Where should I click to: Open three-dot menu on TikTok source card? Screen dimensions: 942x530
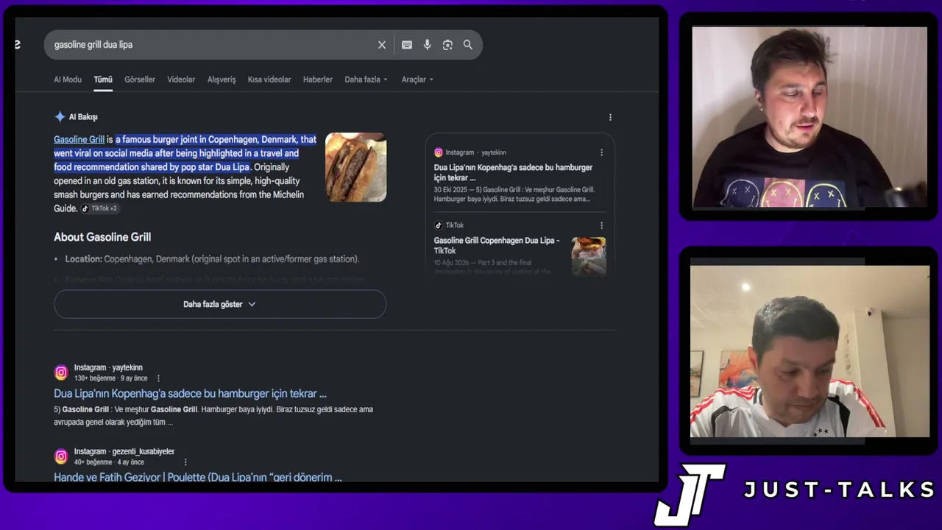click(601, 225)
